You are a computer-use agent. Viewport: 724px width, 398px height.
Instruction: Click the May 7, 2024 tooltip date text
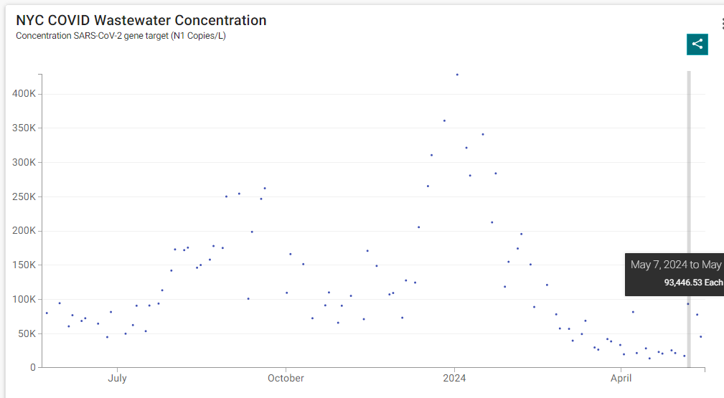coord(659,265)
